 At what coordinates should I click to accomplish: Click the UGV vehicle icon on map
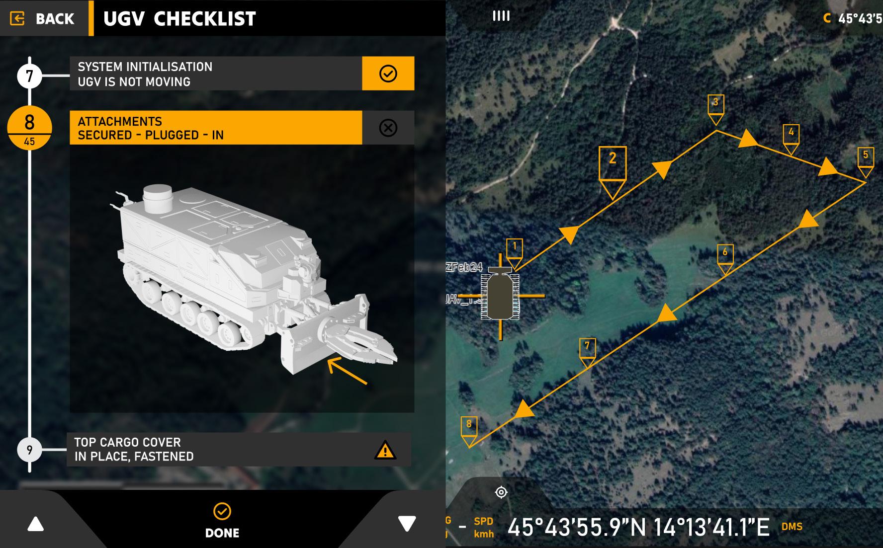[500, 295]
